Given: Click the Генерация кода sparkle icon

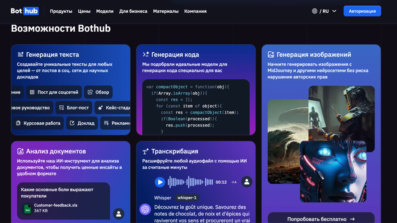Looking at the screenshot, I should [x=146, y=54].
